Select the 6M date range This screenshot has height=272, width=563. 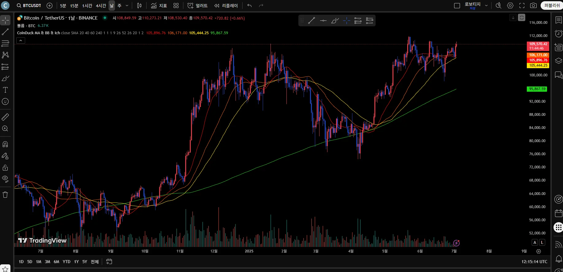click(x=56, y=262)
